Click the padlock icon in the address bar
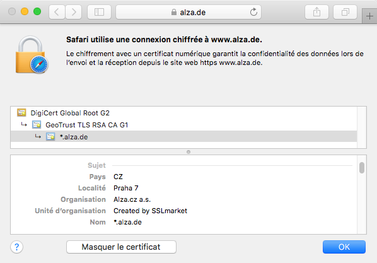The height and width of the screenshot is (263, 377). pos(173,12)
